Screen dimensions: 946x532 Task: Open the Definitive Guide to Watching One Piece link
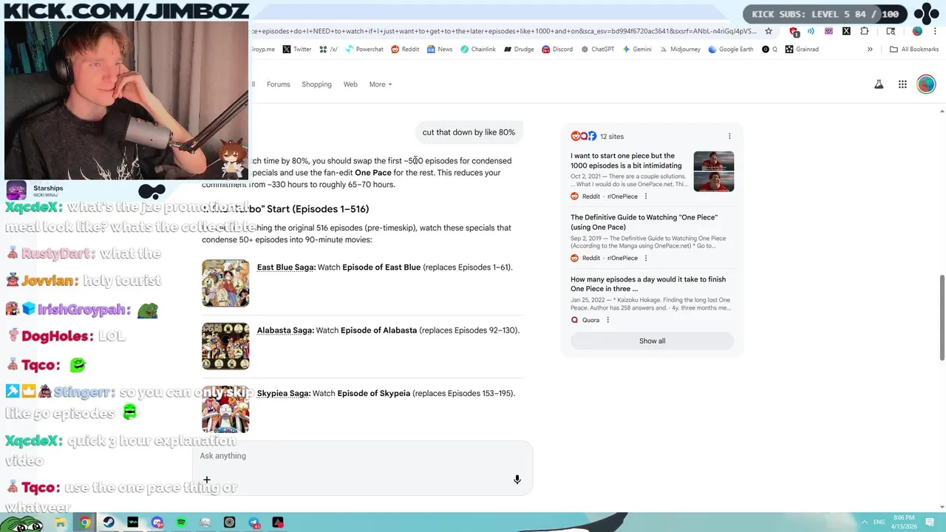point(644,222)
